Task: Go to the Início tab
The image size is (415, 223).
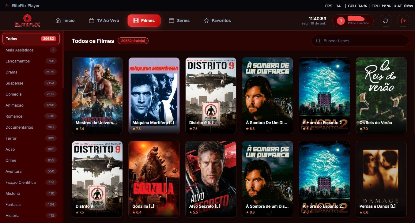Action: tap(65, 21)
